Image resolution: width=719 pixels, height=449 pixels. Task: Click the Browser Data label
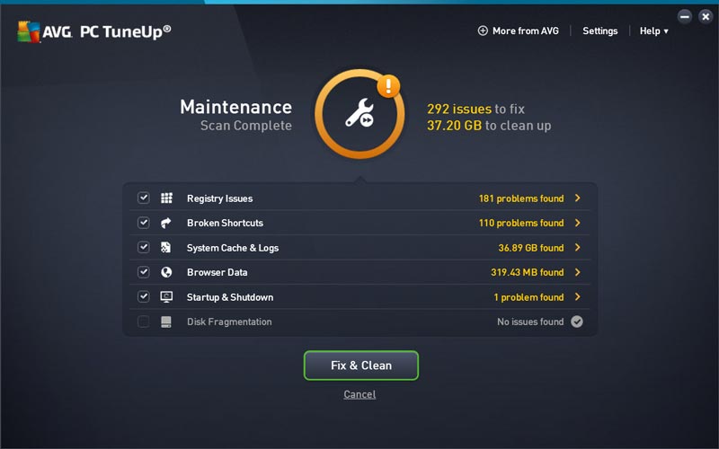(x=217, y=272)
